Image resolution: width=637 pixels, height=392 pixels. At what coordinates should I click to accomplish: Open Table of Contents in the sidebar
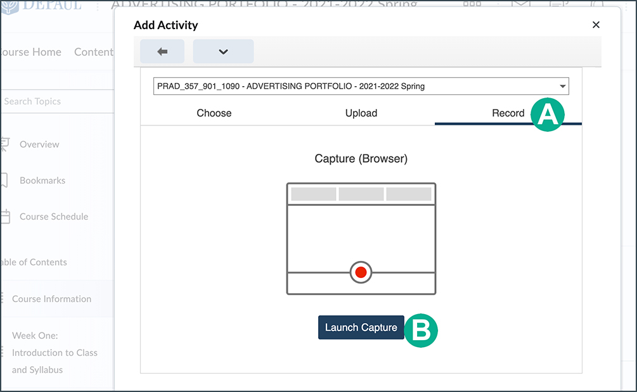click(x=34, y=262)
